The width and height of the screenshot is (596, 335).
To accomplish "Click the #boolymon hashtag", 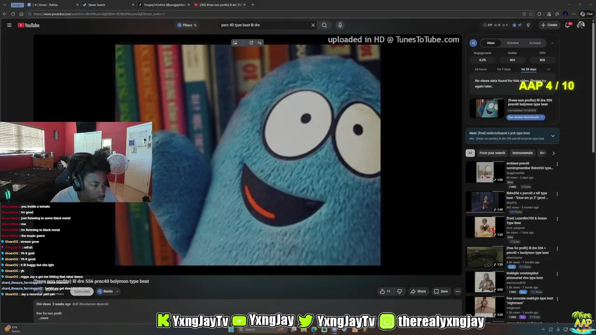I will 87,304.
